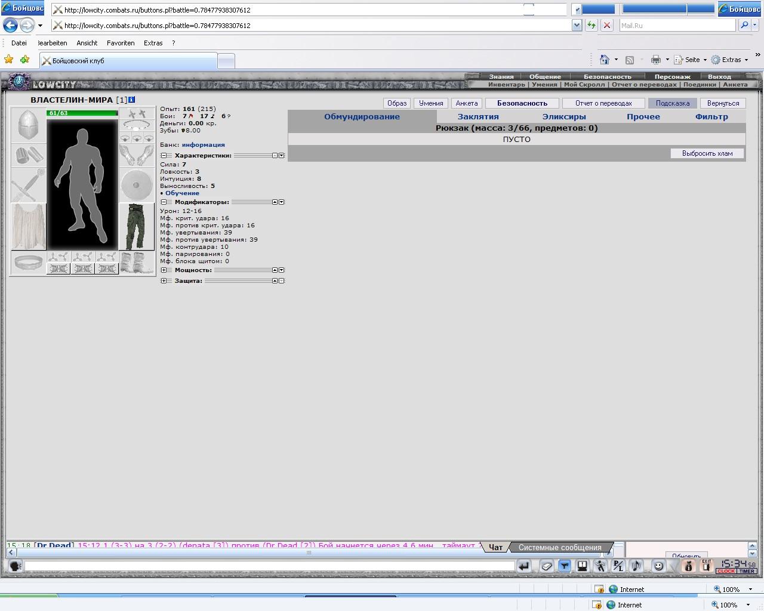
Task: Click the green 61/63 health bar
Action: (82, 113)
